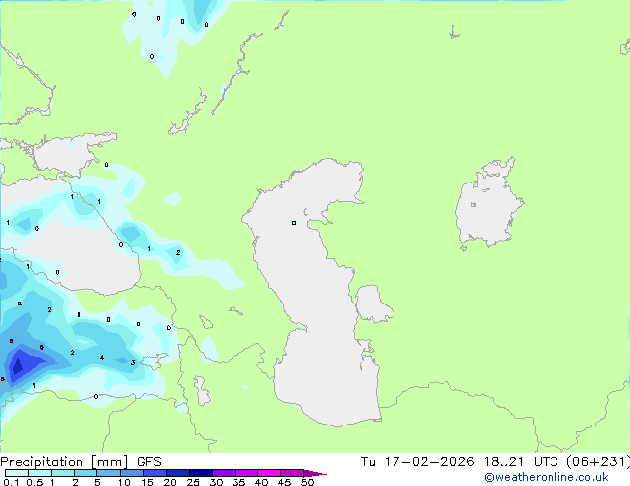Image resolution: width=630 pixels, height=486 pixels.
Task: Click the 5–10 mm legend swatch
Action: (x=108, y=473)
